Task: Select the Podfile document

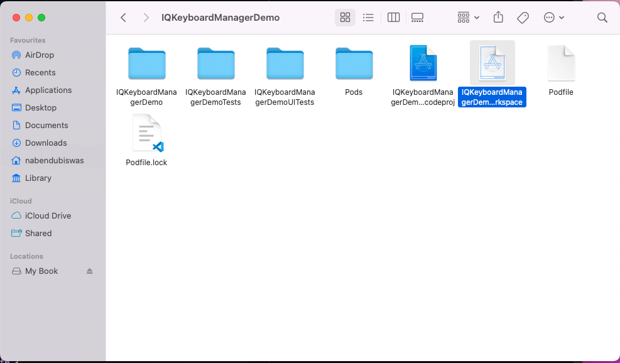Action: tap(561, 63)
